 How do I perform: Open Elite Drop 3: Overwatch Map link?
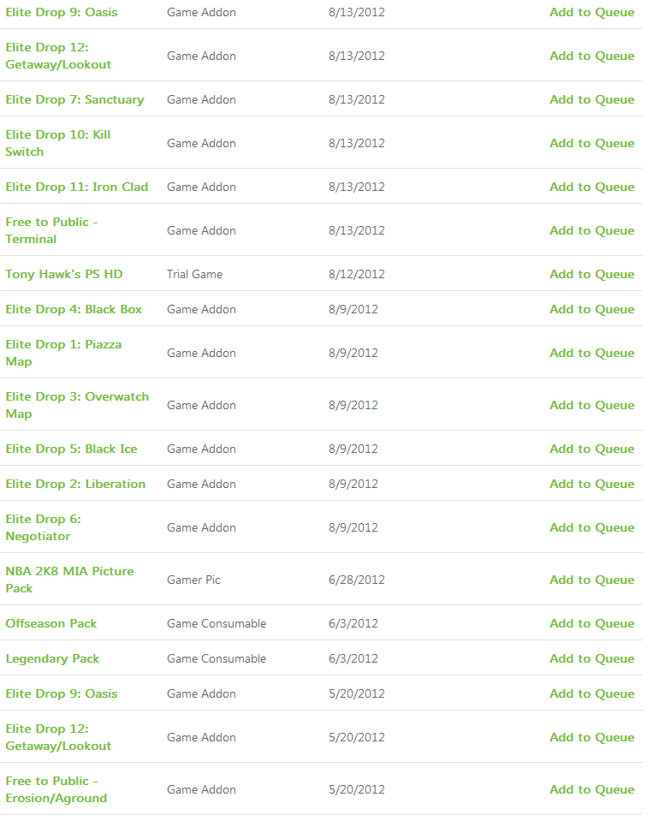(77, 405)
